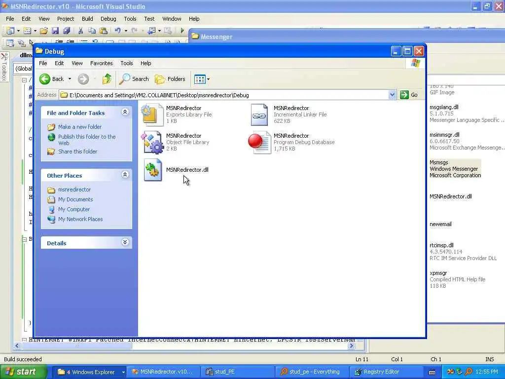Collapse the File and Folder Tasks panel
This screenshot has width=505, height=379.
coord(125,112)
